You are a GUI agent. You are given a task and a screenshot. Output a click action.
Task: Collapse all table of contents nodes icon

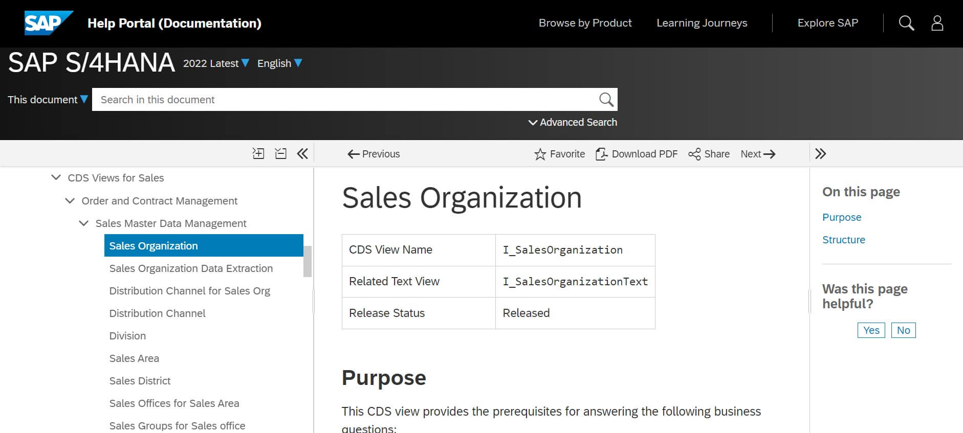point(280,153)
